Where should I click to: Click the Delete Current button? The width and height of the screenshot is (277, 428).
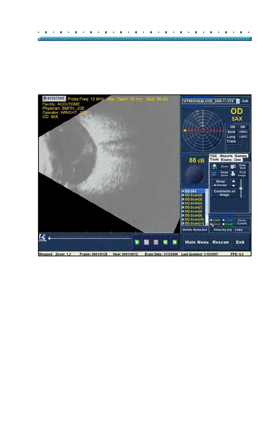(242, 222)
